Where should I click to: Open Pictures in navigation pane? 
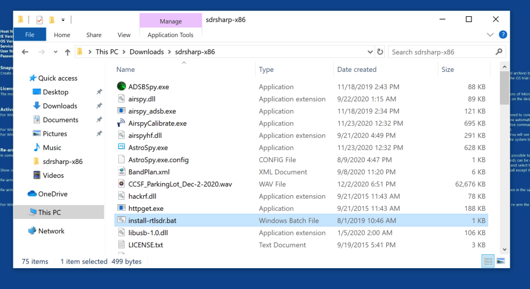(x=55, y=134)
